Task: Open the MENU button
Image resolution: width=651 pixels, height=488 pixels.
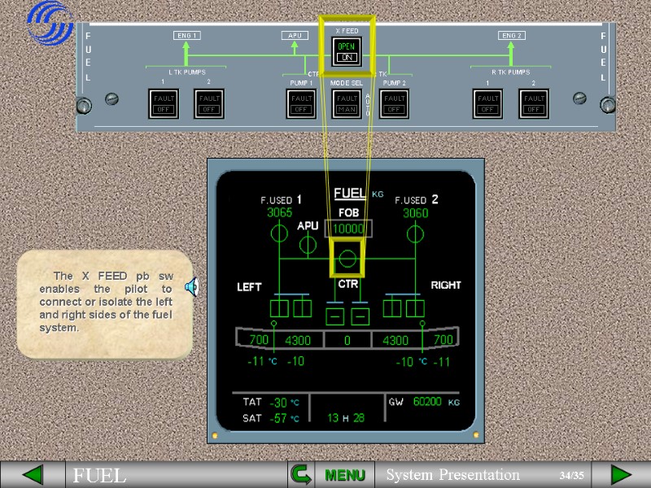Action: click(x=344, y=474)
